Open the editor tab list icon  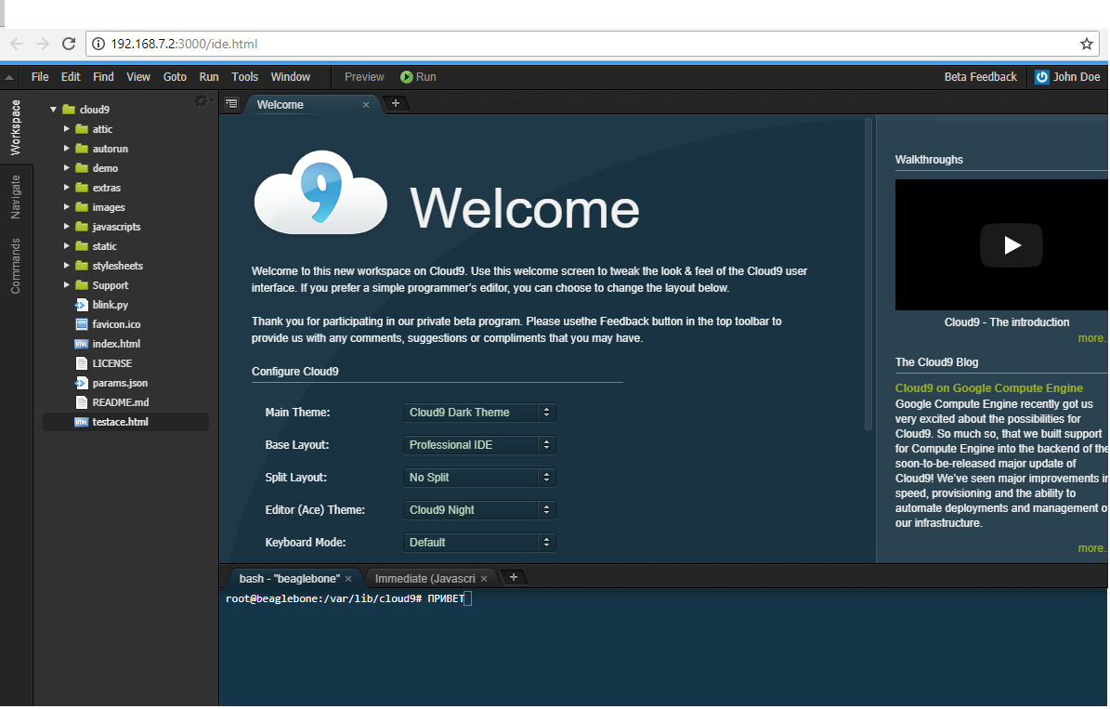click(231, 103)
